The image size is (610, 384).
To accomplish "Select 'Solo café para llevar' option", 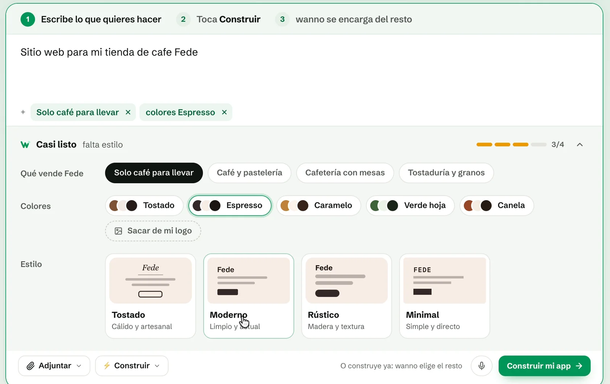I will click(x=154, y=173).
